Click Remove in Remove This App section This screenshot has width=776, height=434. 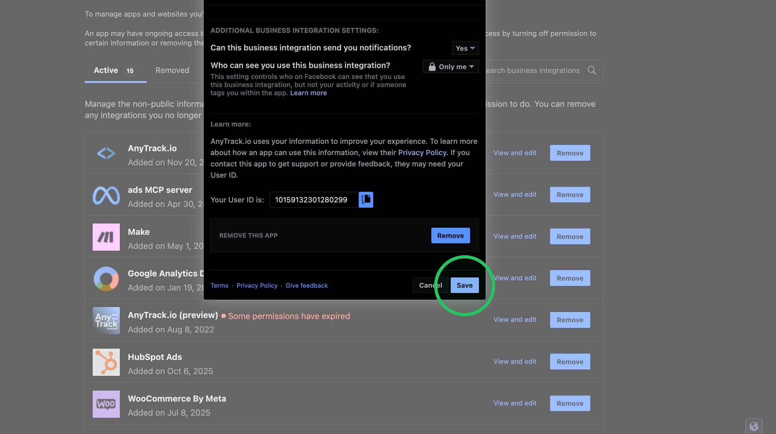(450, 236)
